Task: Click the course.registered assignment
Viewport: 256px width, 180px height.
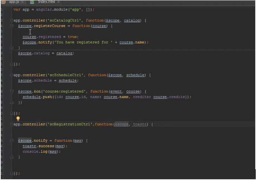Action: point(50,37)
